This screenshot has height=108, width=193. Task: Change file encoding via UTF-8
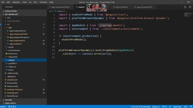pyautogui.click(x=164, y=107)
